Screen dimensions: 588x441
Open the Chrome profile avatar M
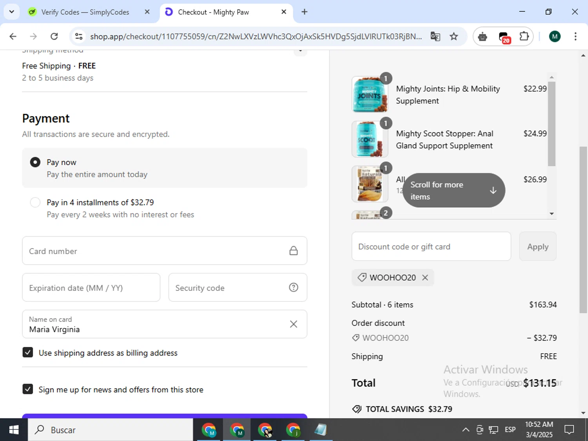(x=554, y=36)
